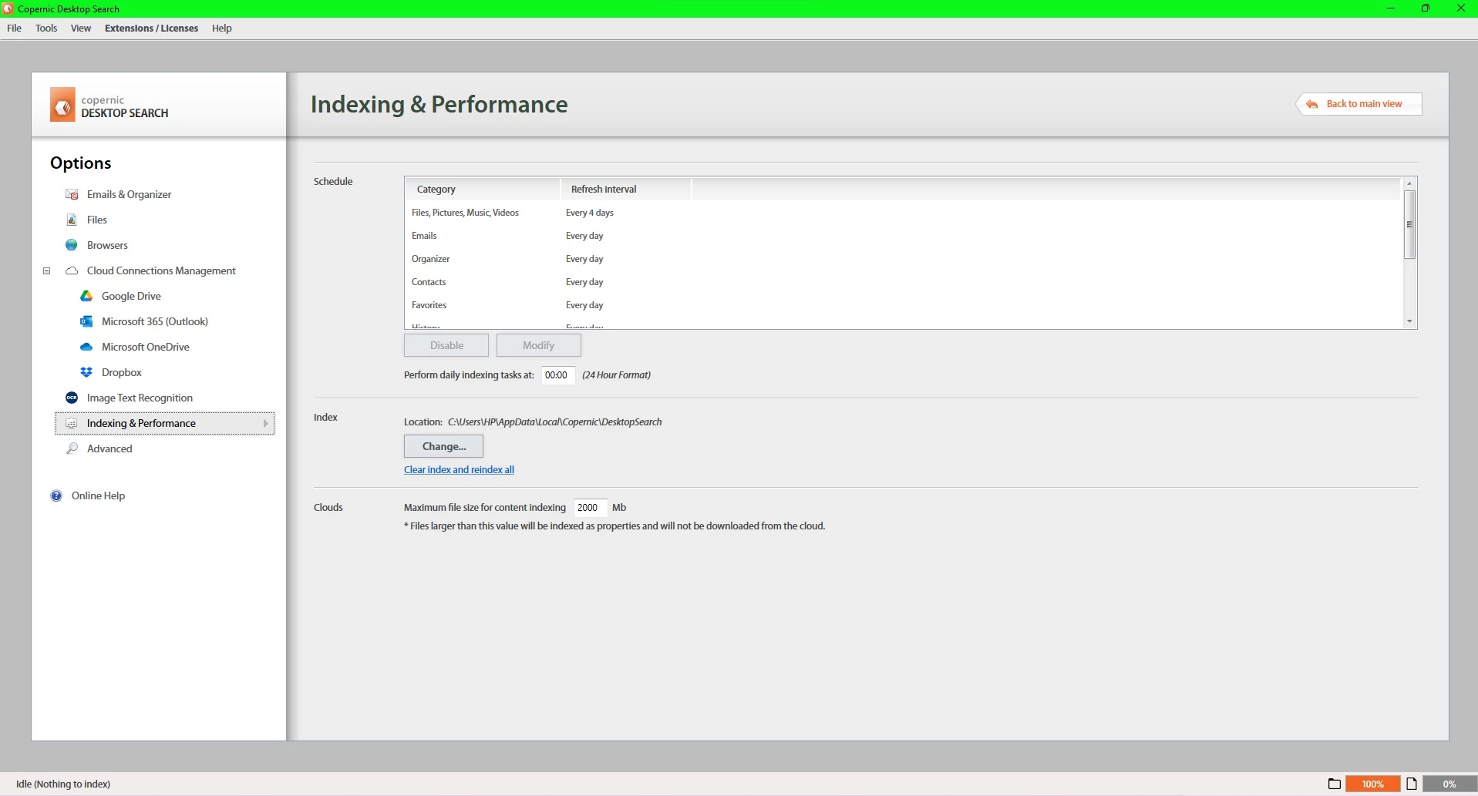Click the app icon in title bar
Screen dimensions: 1478x796
tap(8, 8)
